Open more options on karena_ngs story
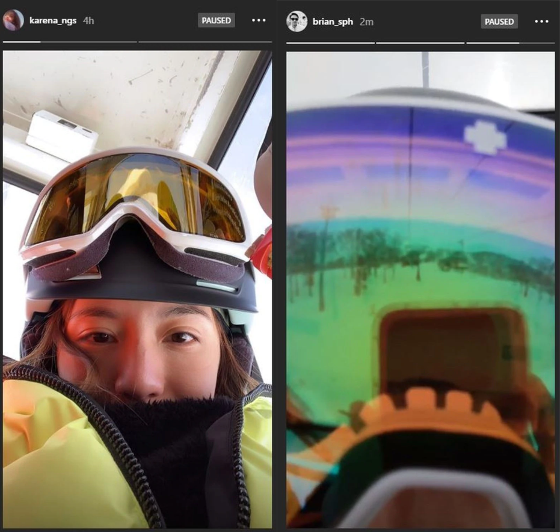This screenshot has height=532, width=560. tap(259, 20)
